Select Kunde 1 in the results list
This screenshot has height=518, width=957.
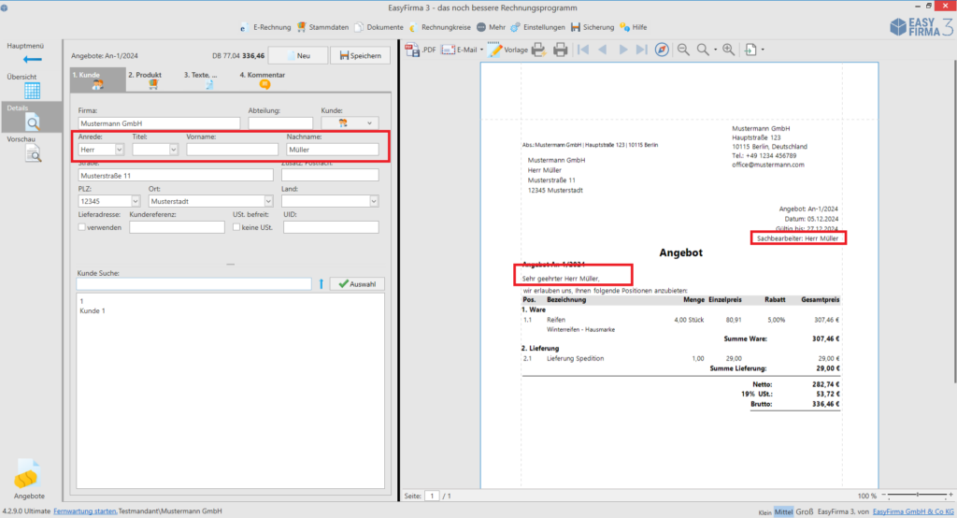[93, 311]
